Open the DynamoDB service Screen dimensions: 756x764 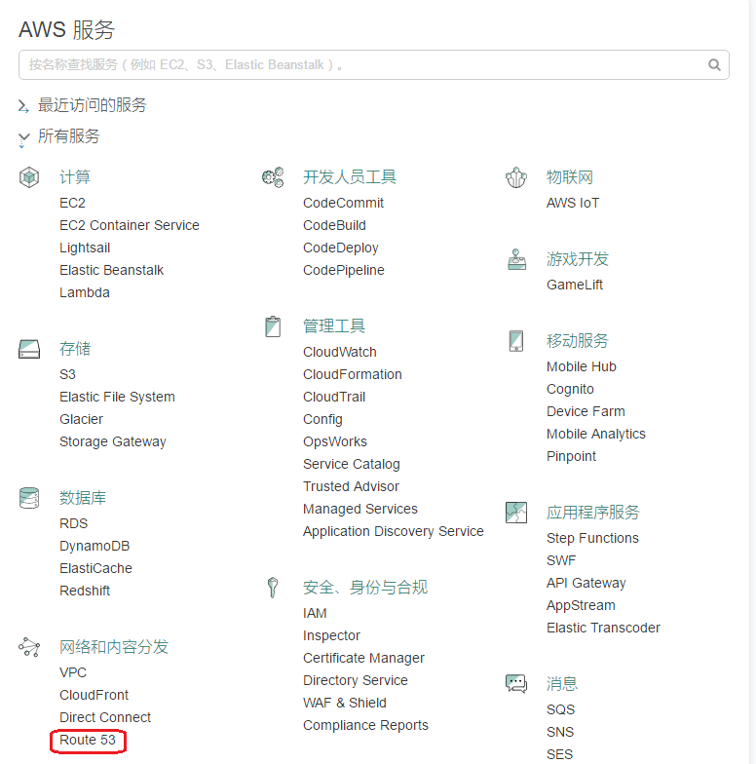94,546
